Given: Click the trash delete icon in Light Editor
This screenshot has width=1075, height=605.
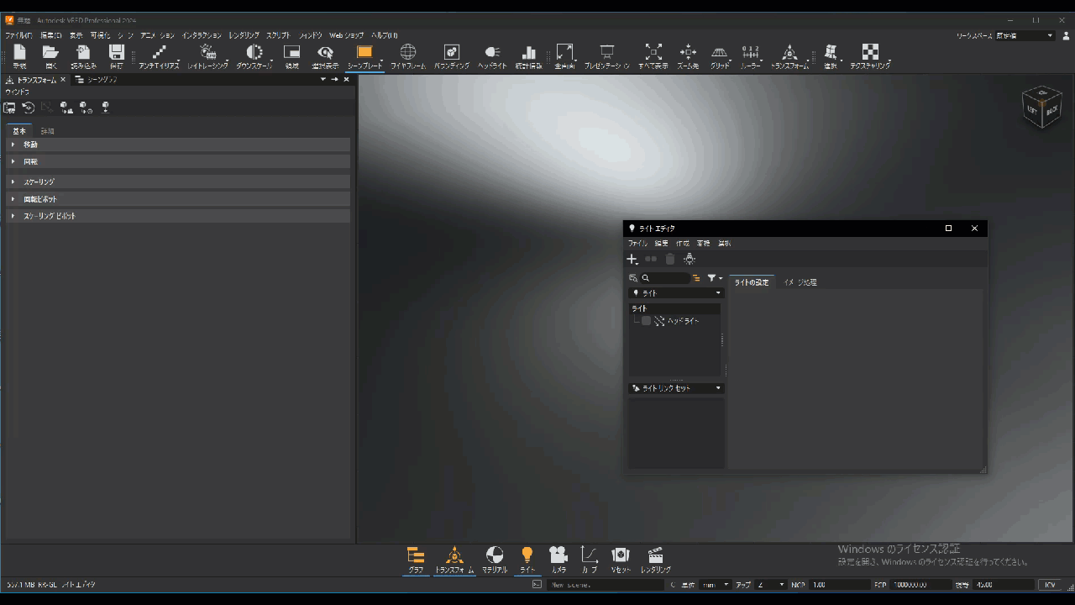Looking at the screenshot, I should pos(670,259).
